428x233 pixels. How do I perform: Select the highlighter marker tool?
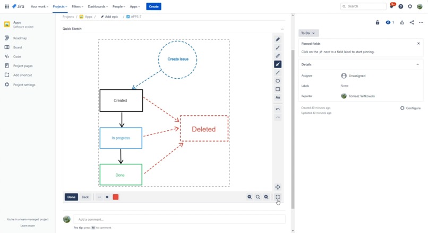pyautogui.click(x=278, y=56)
